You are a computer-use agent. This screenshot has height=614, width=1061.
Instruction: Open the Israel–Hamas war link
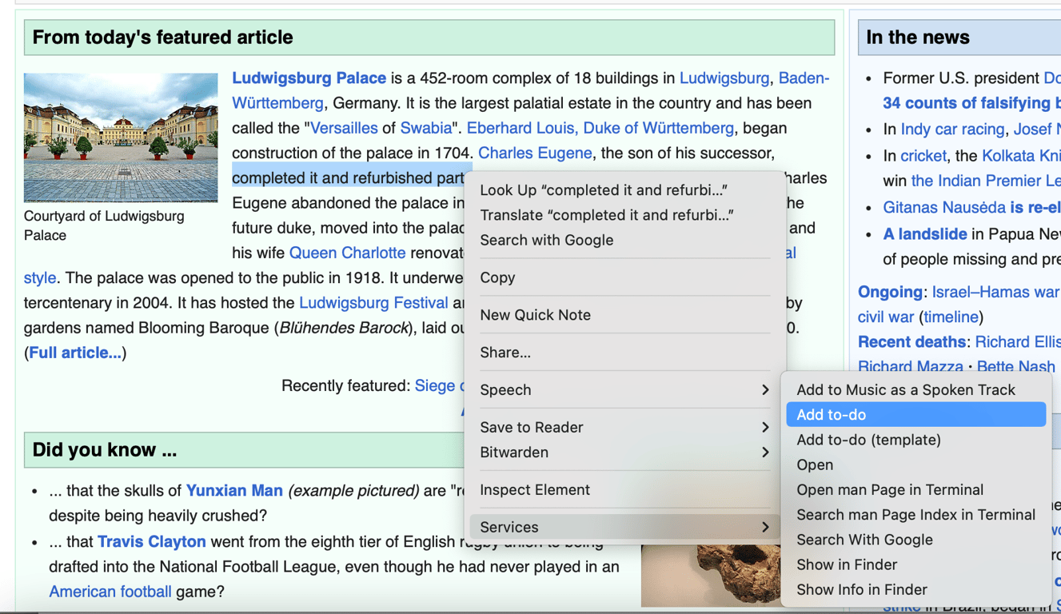[995, 292]
